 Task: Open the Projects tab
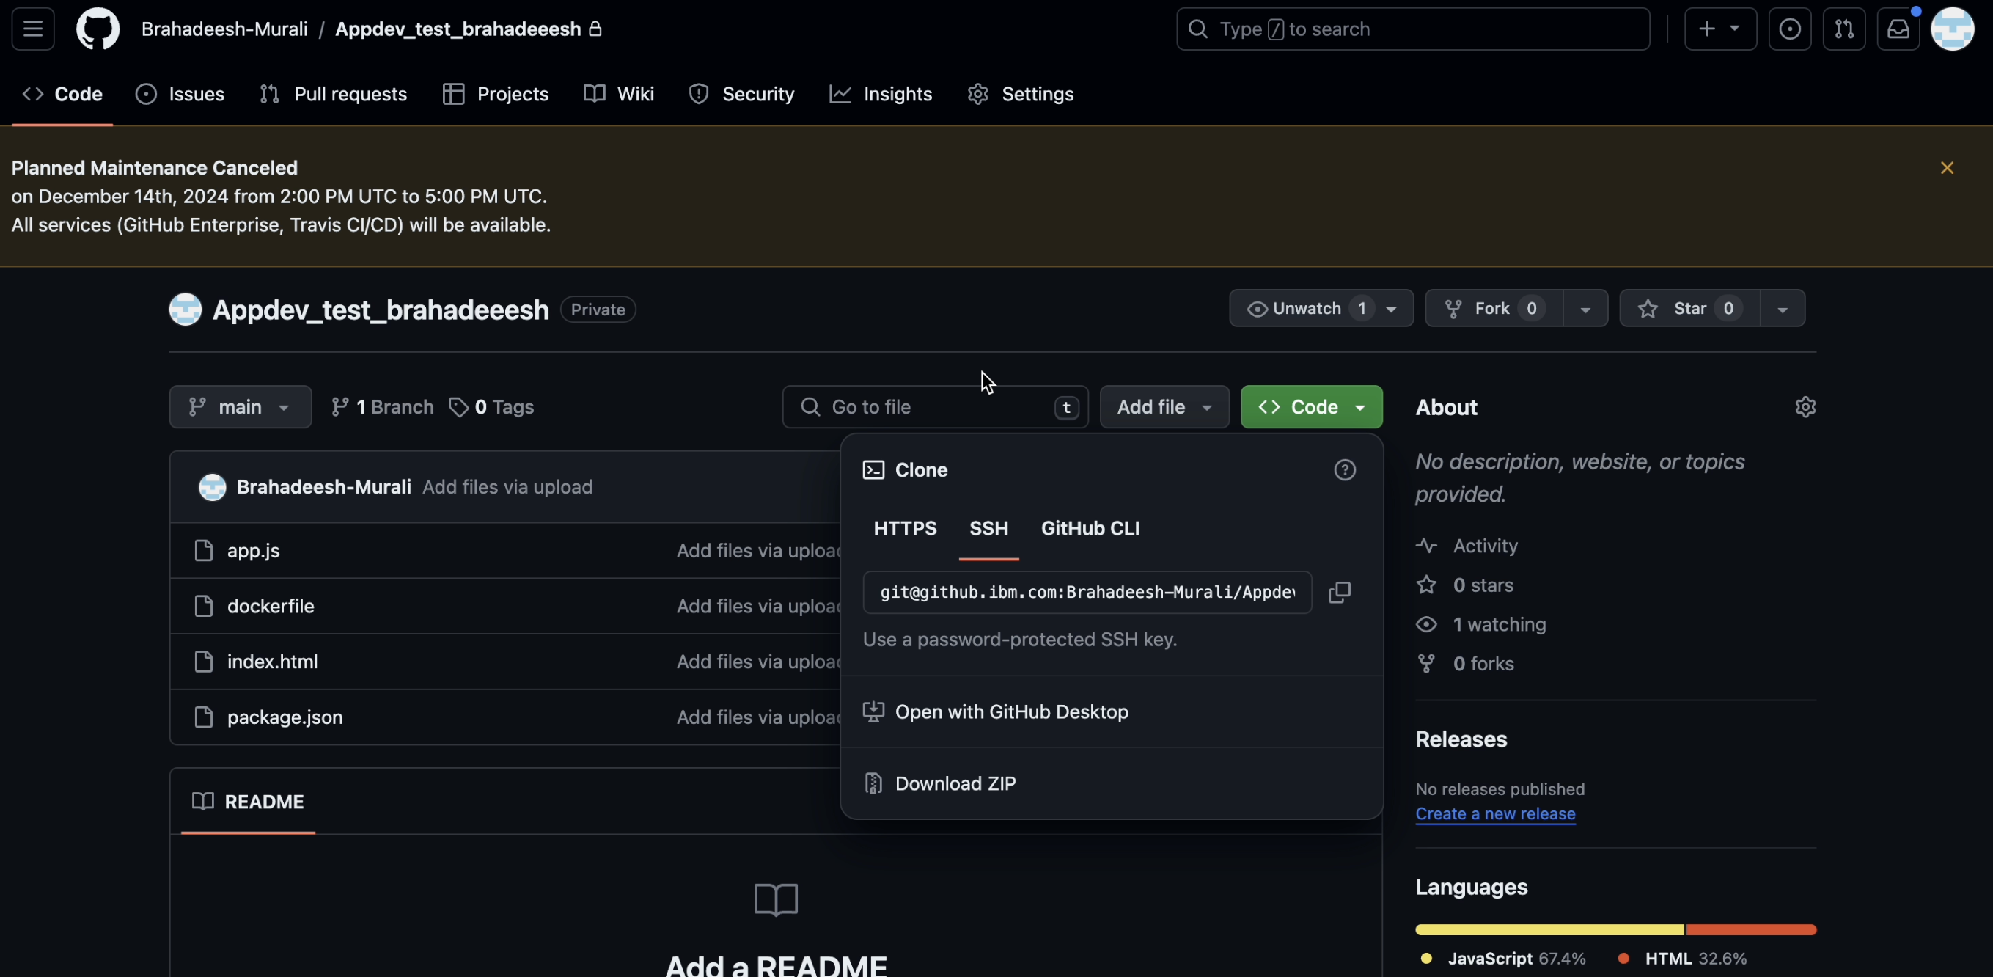pos(496,94)
